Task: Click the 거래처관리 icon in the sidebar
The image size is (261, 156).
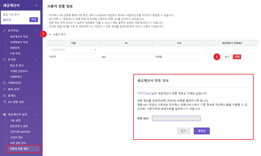Action: pos(4,83)
